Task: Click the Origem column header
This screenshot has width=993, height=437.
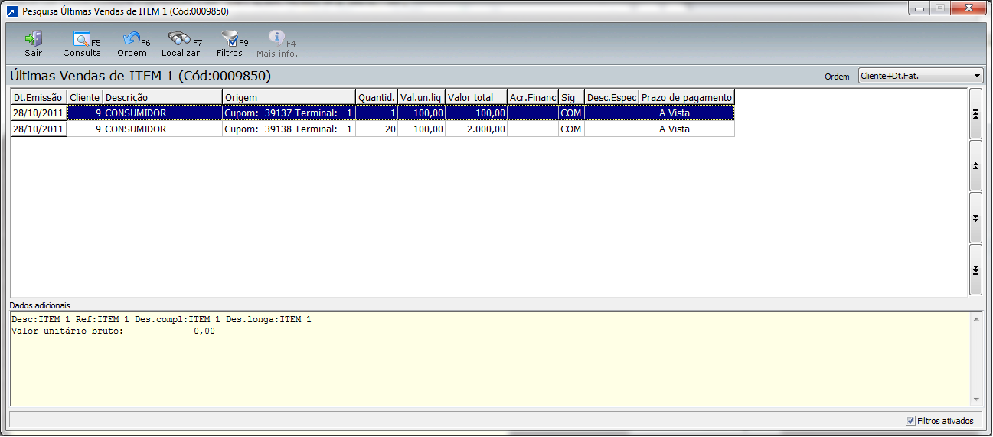Action: (289, 97)
